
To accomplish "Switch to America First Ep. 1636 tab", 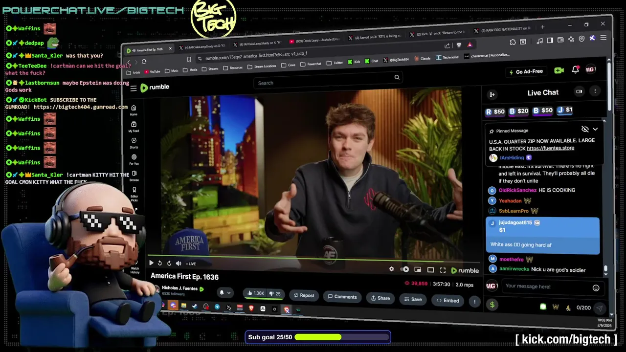I will pyautogui.click(x=149, y=50).
